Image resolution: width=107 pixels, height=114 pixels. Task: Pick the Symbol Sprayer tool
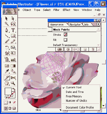(7, 59)
